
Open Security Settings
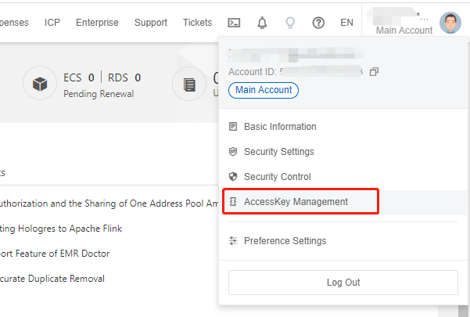[278, 152]
